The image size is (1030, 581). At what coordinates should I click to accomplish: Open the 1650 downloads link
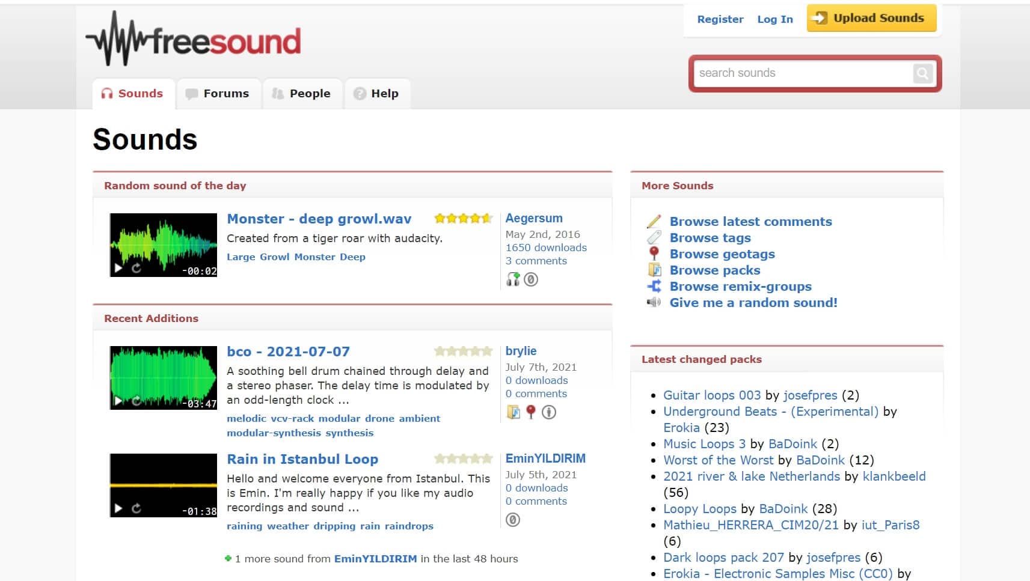point(546,248)
